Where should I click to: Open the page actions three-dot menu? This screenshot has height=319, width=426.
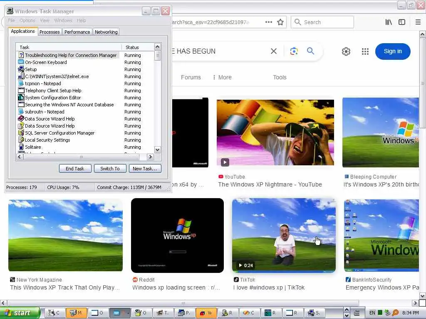coord(268,22)
